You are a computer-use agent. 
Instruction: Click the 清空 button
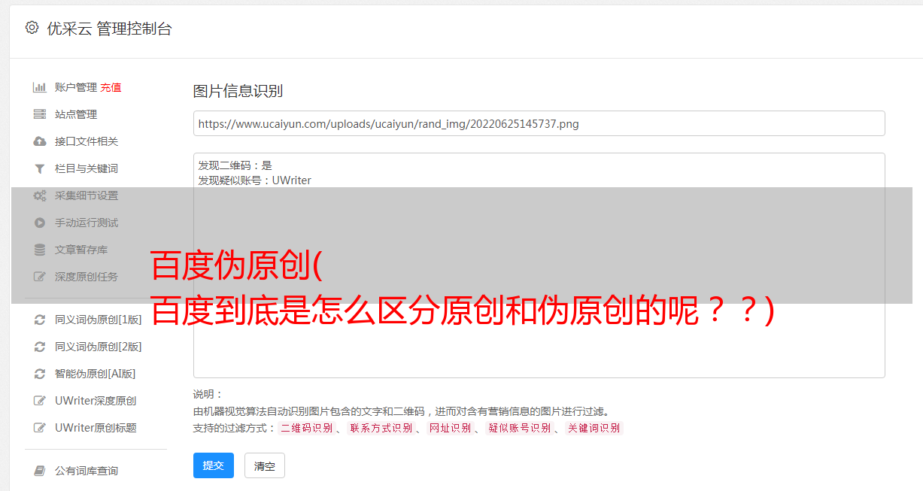(265, 466)
